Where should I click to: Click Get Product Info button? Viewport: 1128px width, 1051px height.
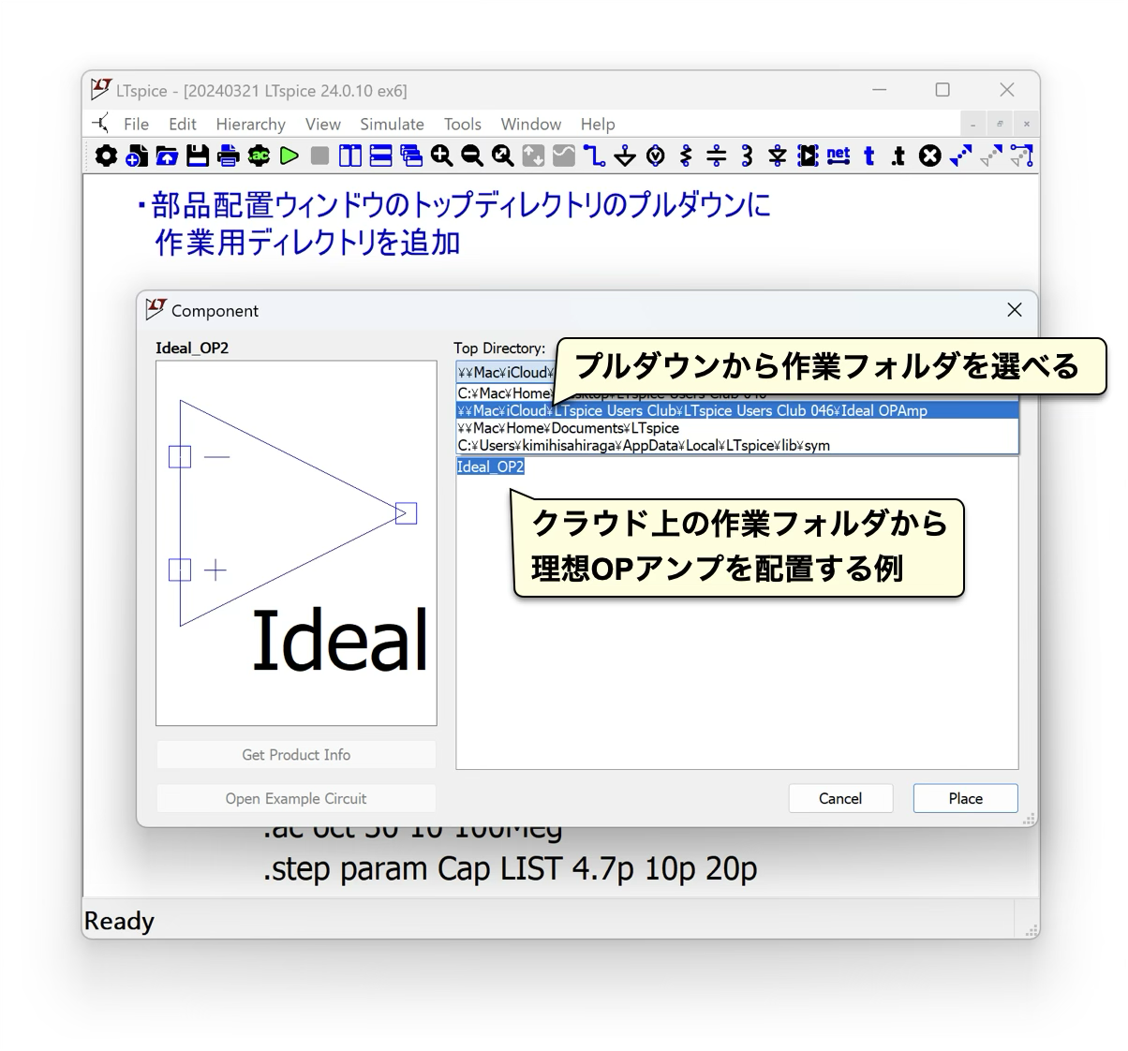tap(296, 755)
